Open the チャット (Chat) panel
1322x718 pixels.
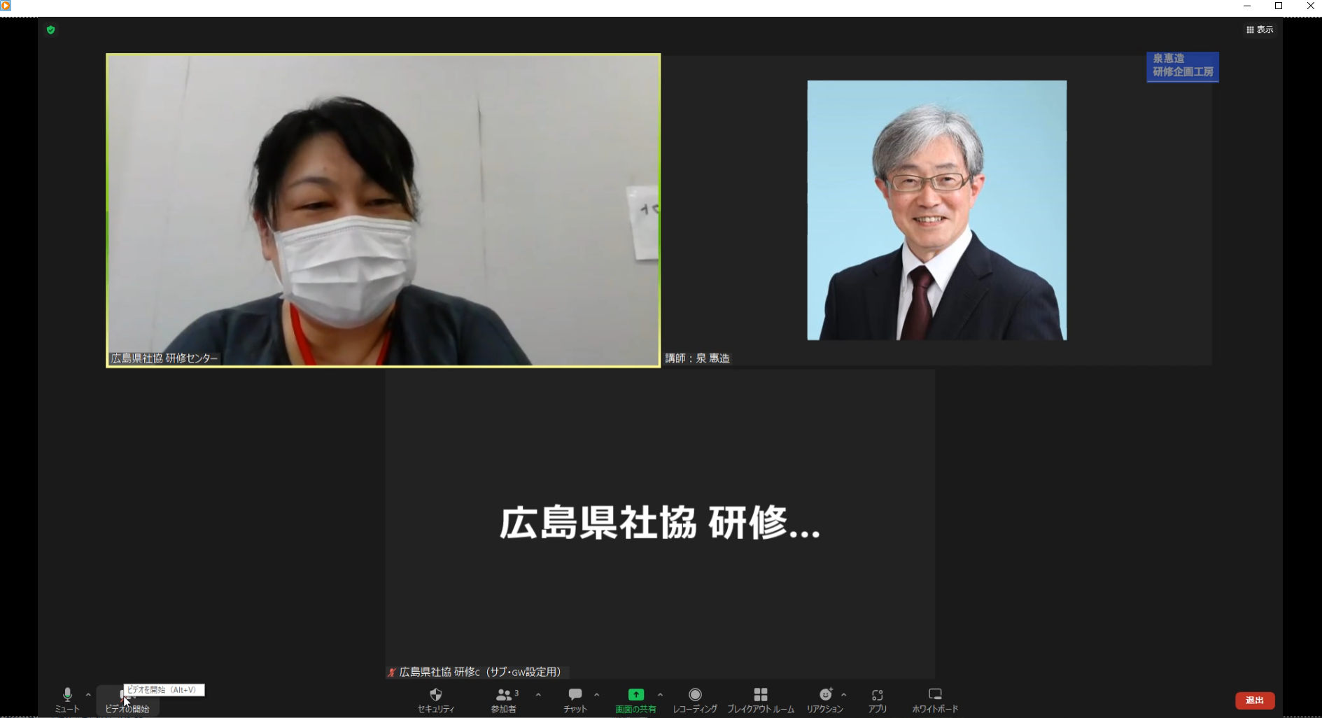click(575, 700)
